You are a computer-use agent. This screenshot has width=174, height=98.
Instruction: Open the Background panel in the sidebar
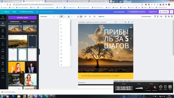(3, 63)
